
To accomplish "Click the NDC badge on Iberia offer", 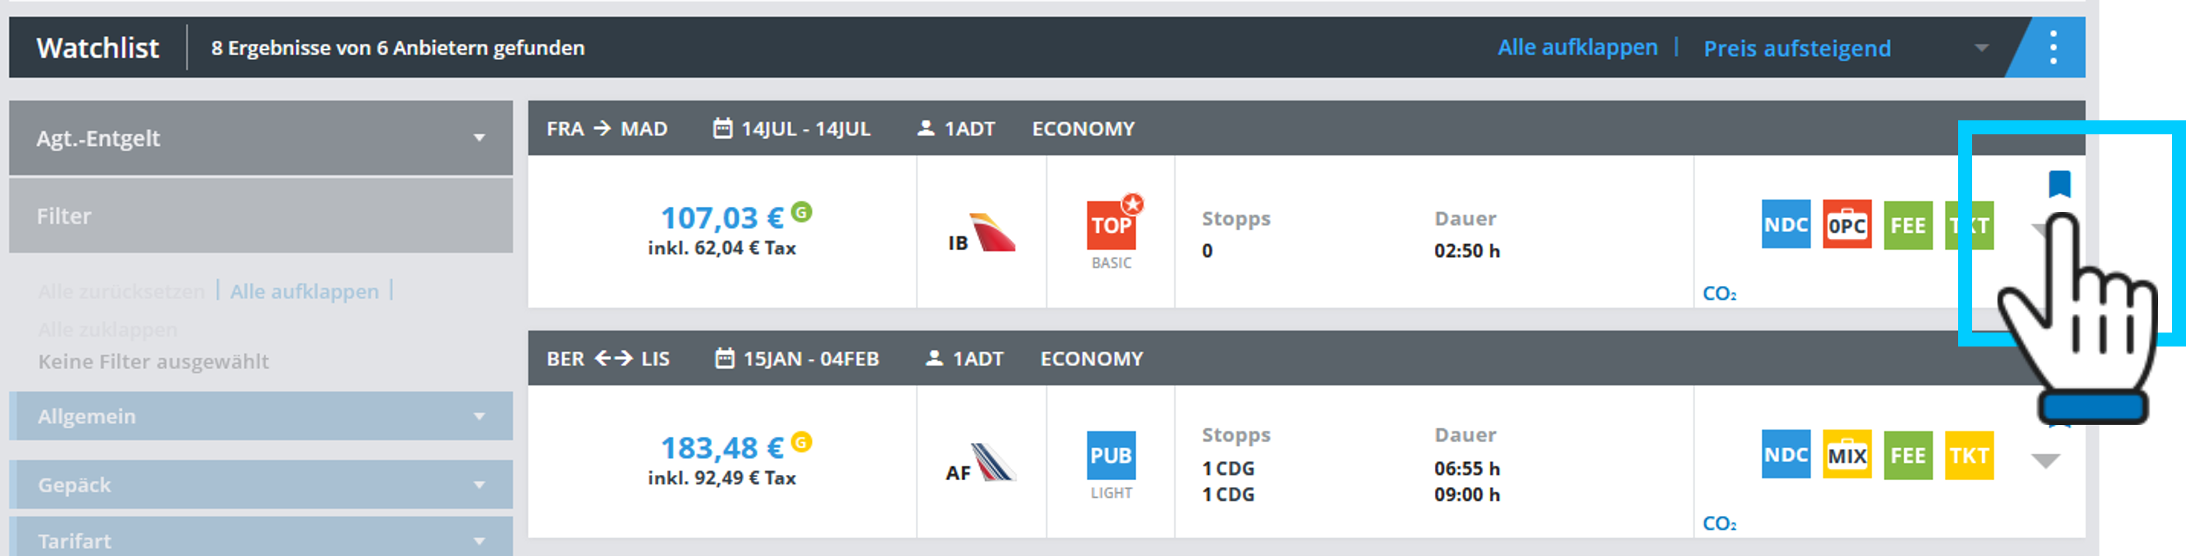I will tap(1786, 225).
